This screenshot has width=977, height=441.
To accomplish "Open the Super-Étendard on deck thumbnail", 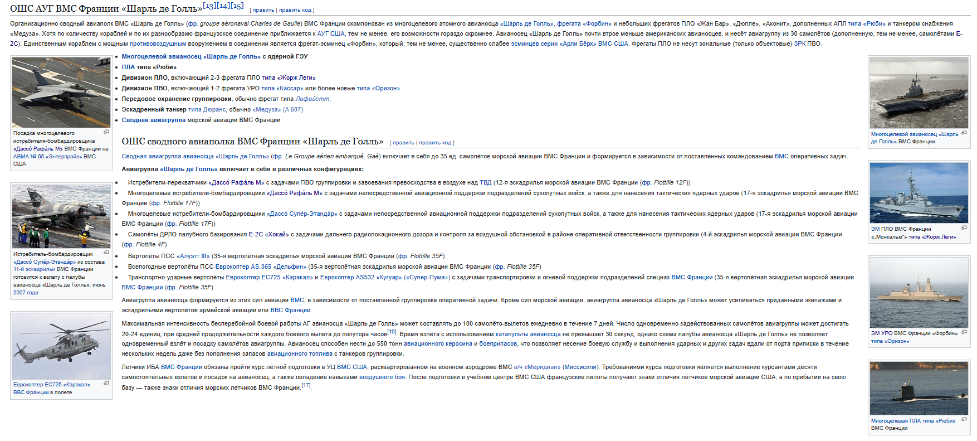I will (61, 217).
